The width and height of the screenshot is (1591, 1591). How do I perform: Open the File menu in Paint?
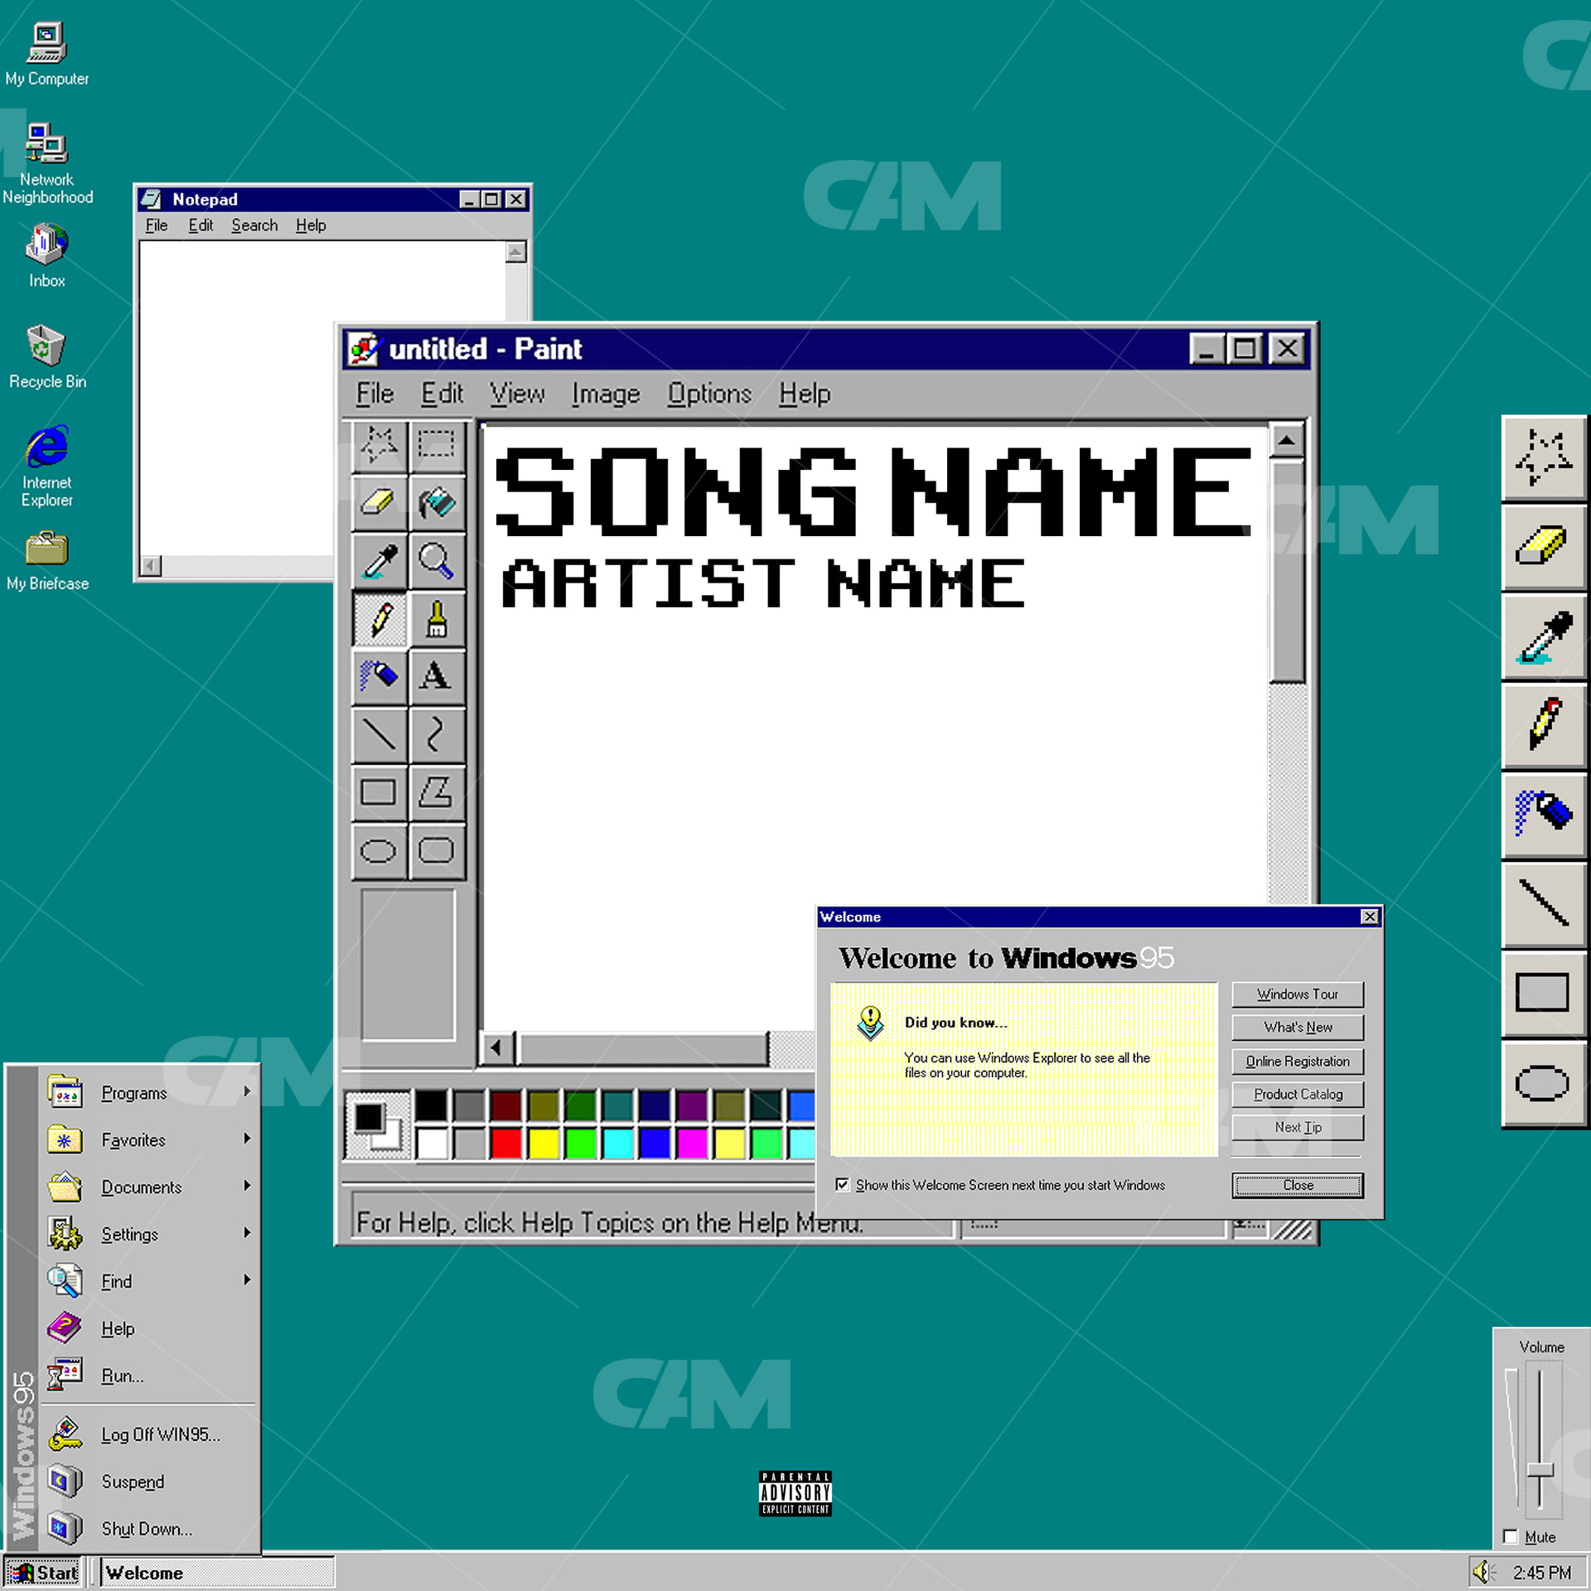(x=375, y=394)
